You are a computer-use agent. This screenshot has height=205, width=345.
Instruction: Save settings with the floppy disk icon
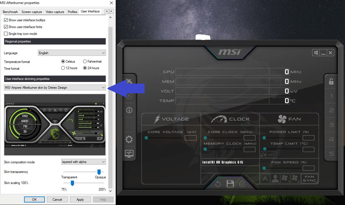click(x=230, y=184)
